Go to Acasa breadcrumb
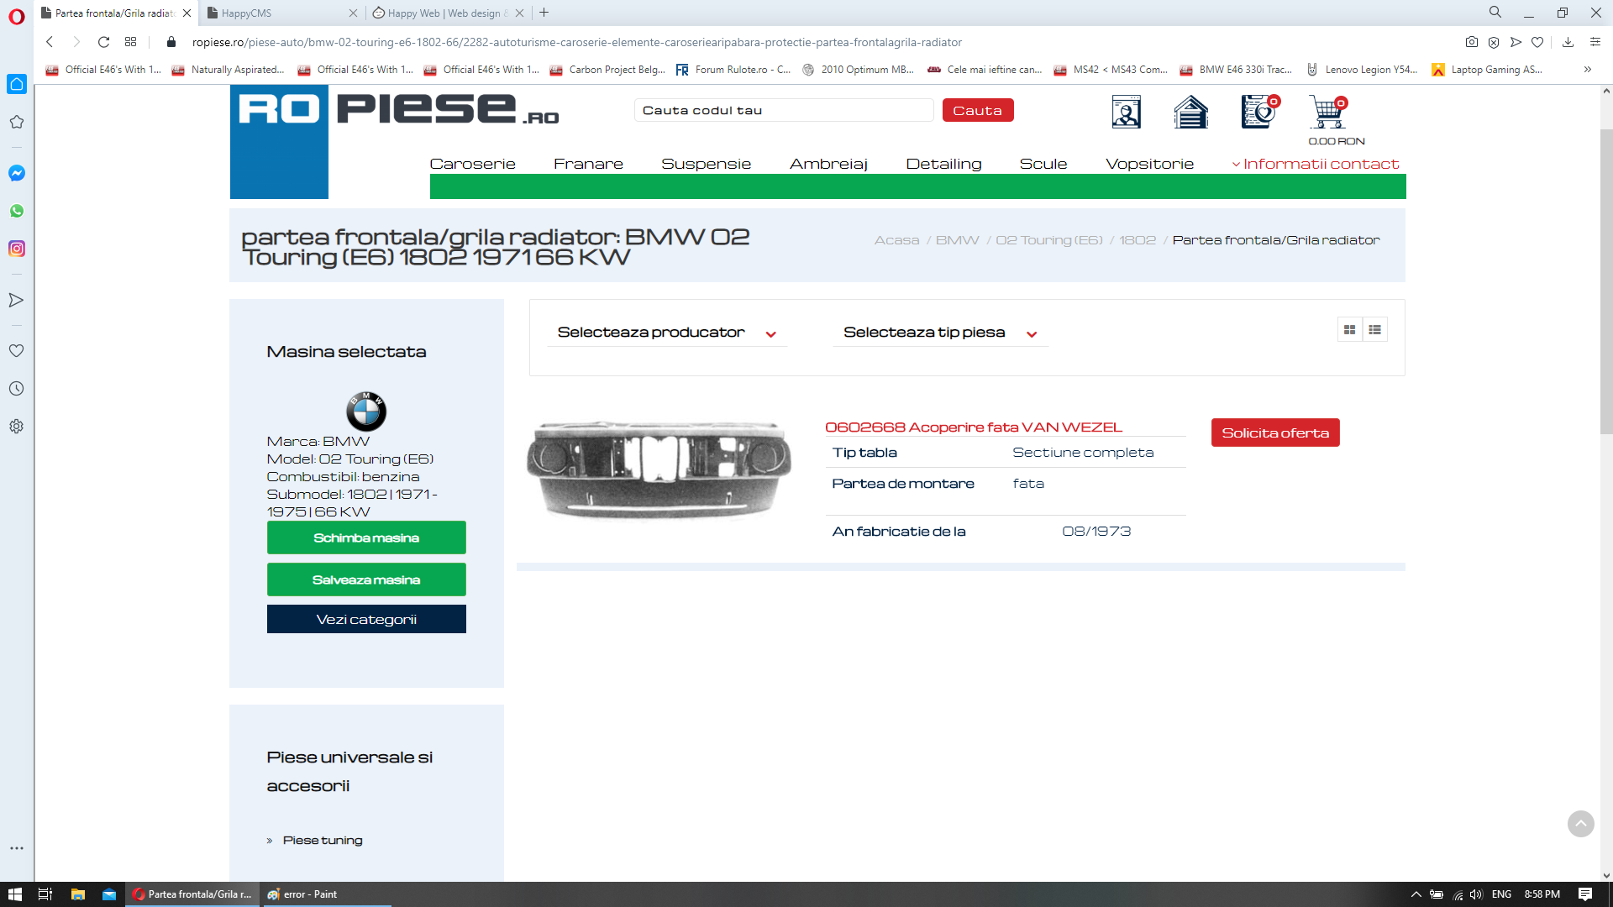The image size is (1613, 907). tap(896, 240)
